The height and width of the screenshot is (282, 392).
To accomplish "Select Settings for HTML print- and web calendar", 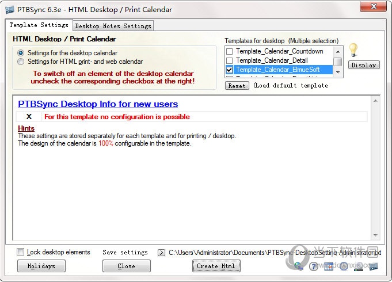I will tap(21, 62).
